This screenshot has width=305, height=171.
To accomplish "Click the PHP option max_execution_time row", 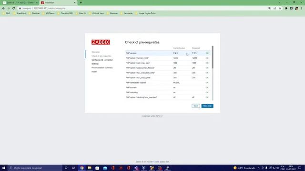I will point(168,73).
